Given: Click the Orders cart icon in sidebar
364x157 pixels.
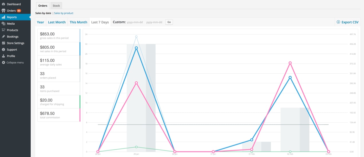Looking at the screenshot, I should point(3,11).
